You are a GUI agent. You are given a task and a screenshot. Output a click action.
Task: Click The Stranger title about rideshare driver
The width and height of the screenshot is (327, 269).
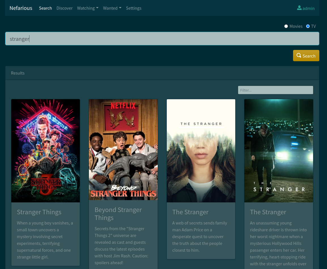tap(268, 212)
